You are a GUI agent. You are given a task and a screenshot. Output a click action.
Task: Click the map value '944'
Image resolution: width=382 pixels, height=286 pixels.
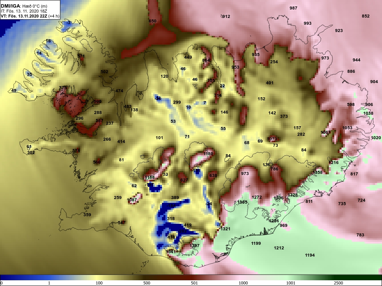point(356,60)
